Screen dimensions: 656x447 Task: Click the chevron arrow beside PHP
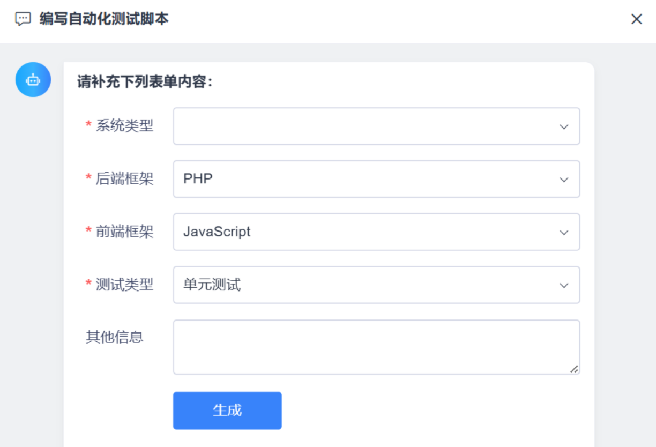point(564,180)
